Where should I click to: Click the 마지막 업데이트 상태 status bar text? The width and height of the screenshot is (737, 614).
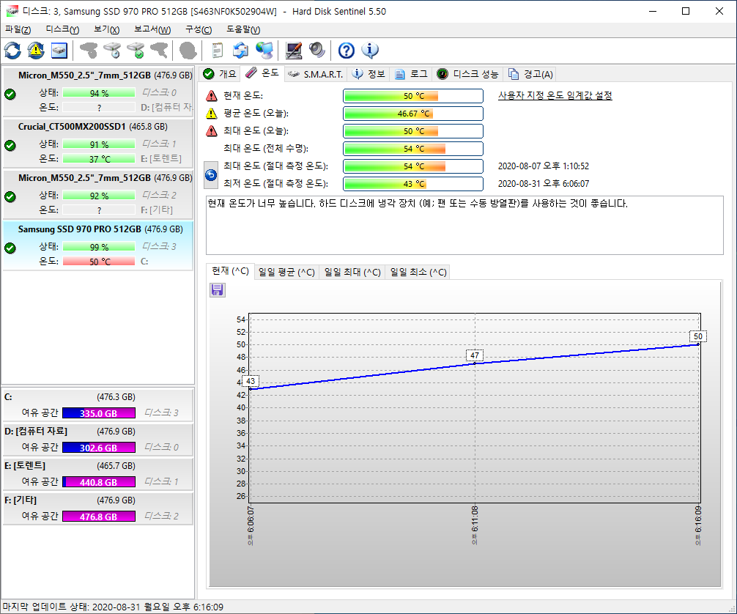(113, 607)
